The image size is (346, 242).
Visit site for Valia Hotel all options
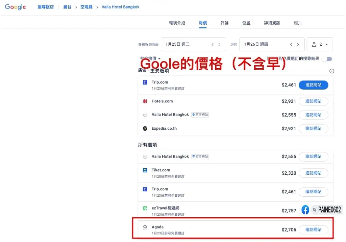[313, 157]
